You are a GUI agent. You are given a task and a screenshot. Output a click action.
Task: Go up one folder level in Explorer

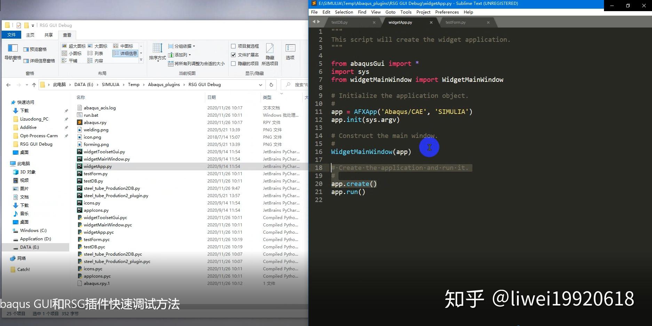click(33, 84)
